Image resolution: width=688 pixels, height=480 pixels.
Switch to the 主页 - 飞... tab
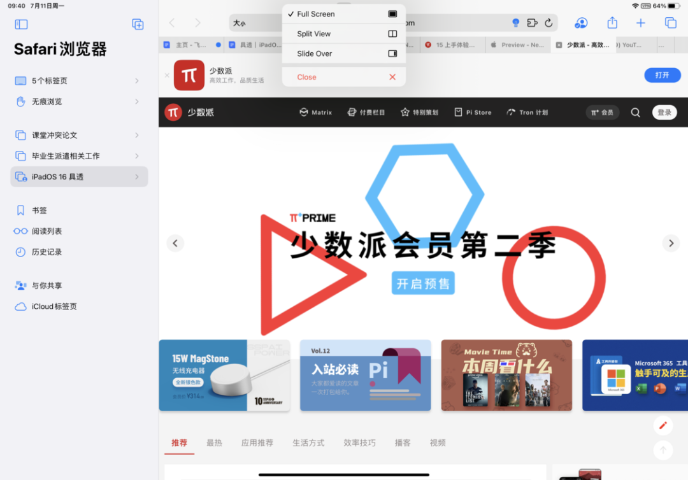[x=191, y=45]
